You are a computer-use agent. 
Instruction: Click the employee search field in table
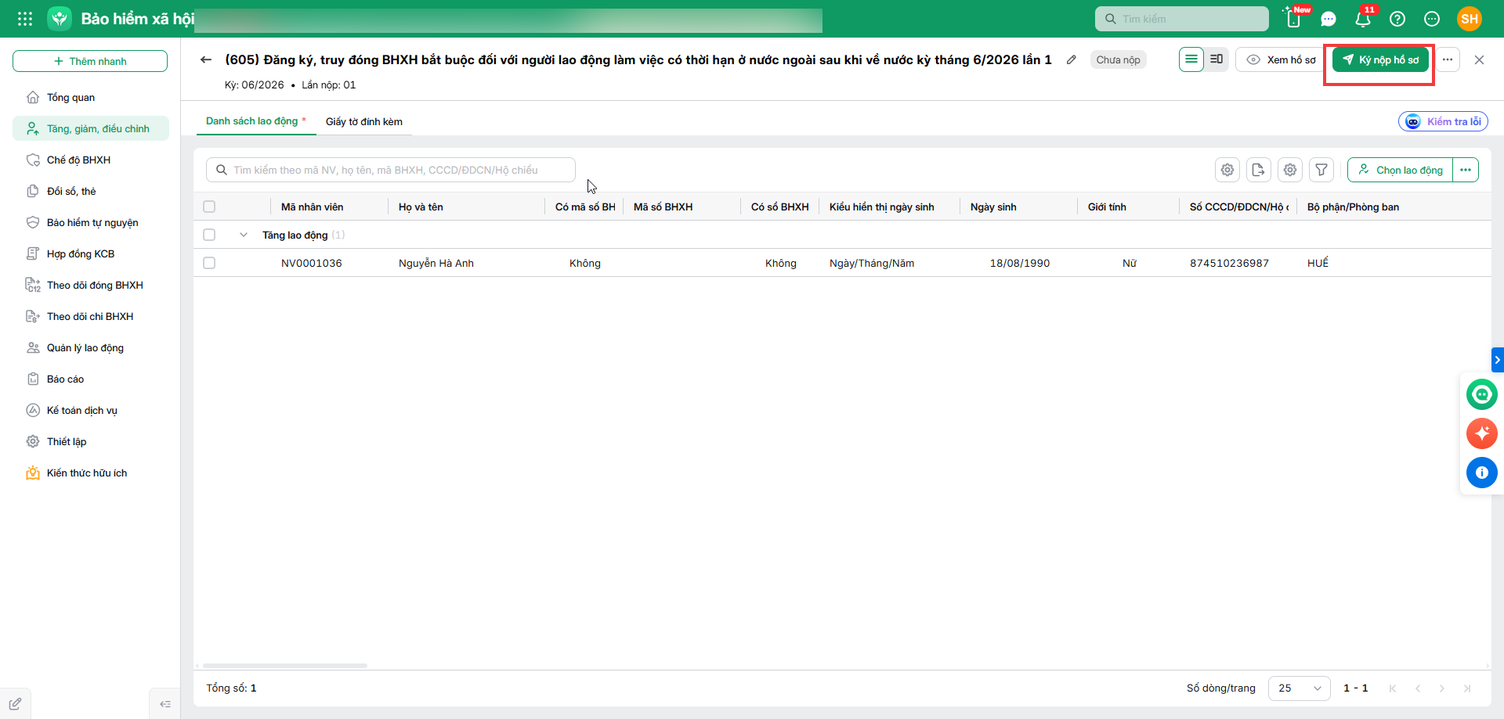pyautogui.click(x=391, y=170)
